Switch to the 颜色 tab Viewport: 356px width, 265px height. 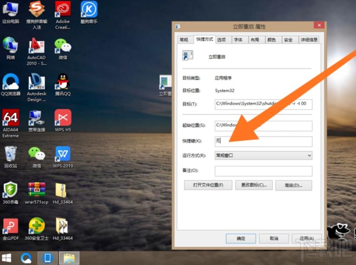coord(272,39)
